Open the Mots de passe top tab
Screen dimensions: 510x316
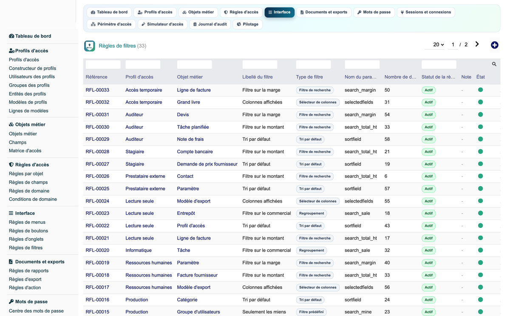tap(374, 12)
